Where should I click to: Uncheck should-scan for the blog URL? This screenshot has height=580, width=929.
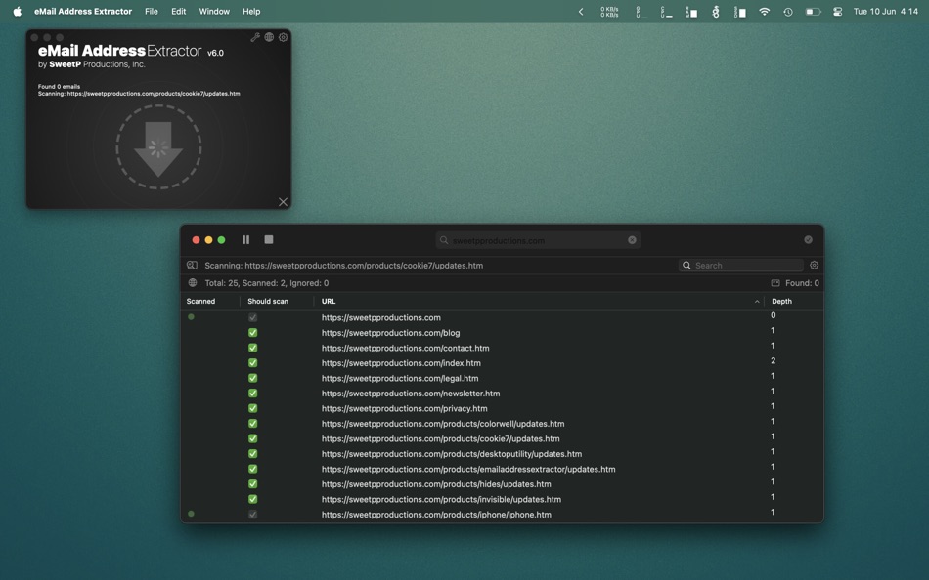click(x=253, y=333)
